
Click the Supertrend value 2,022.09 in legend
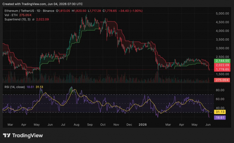pyautogui.click(x=42, y=19)
